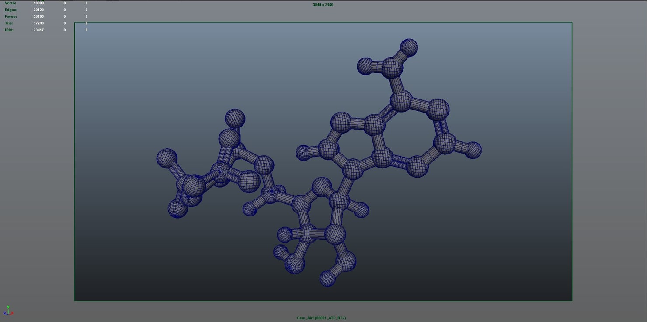Click the Cam_Airl camera name label

pyautogui.click(x=322, y=318)
